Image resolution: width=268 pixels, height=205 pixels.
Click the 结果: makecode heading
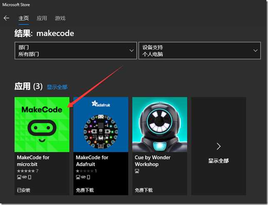[x=44, y=33]
